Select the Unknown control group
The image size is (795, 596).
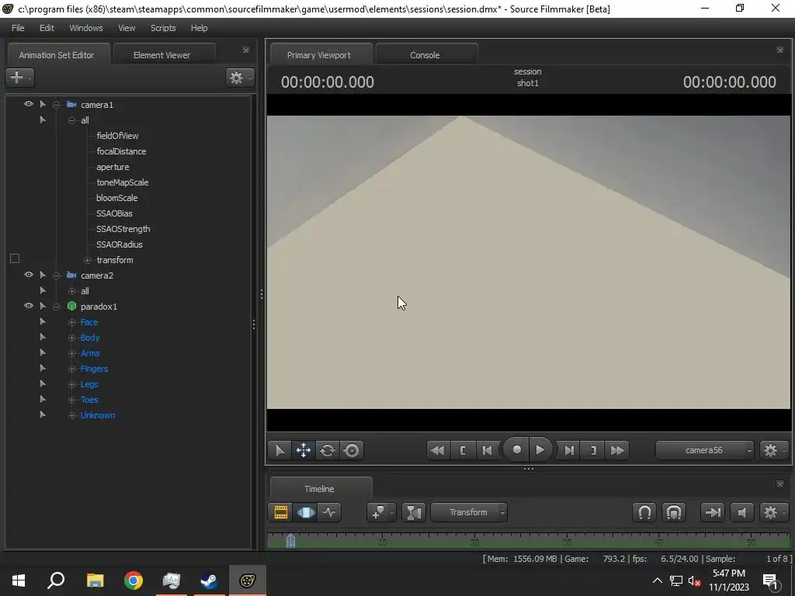[98, 415]
